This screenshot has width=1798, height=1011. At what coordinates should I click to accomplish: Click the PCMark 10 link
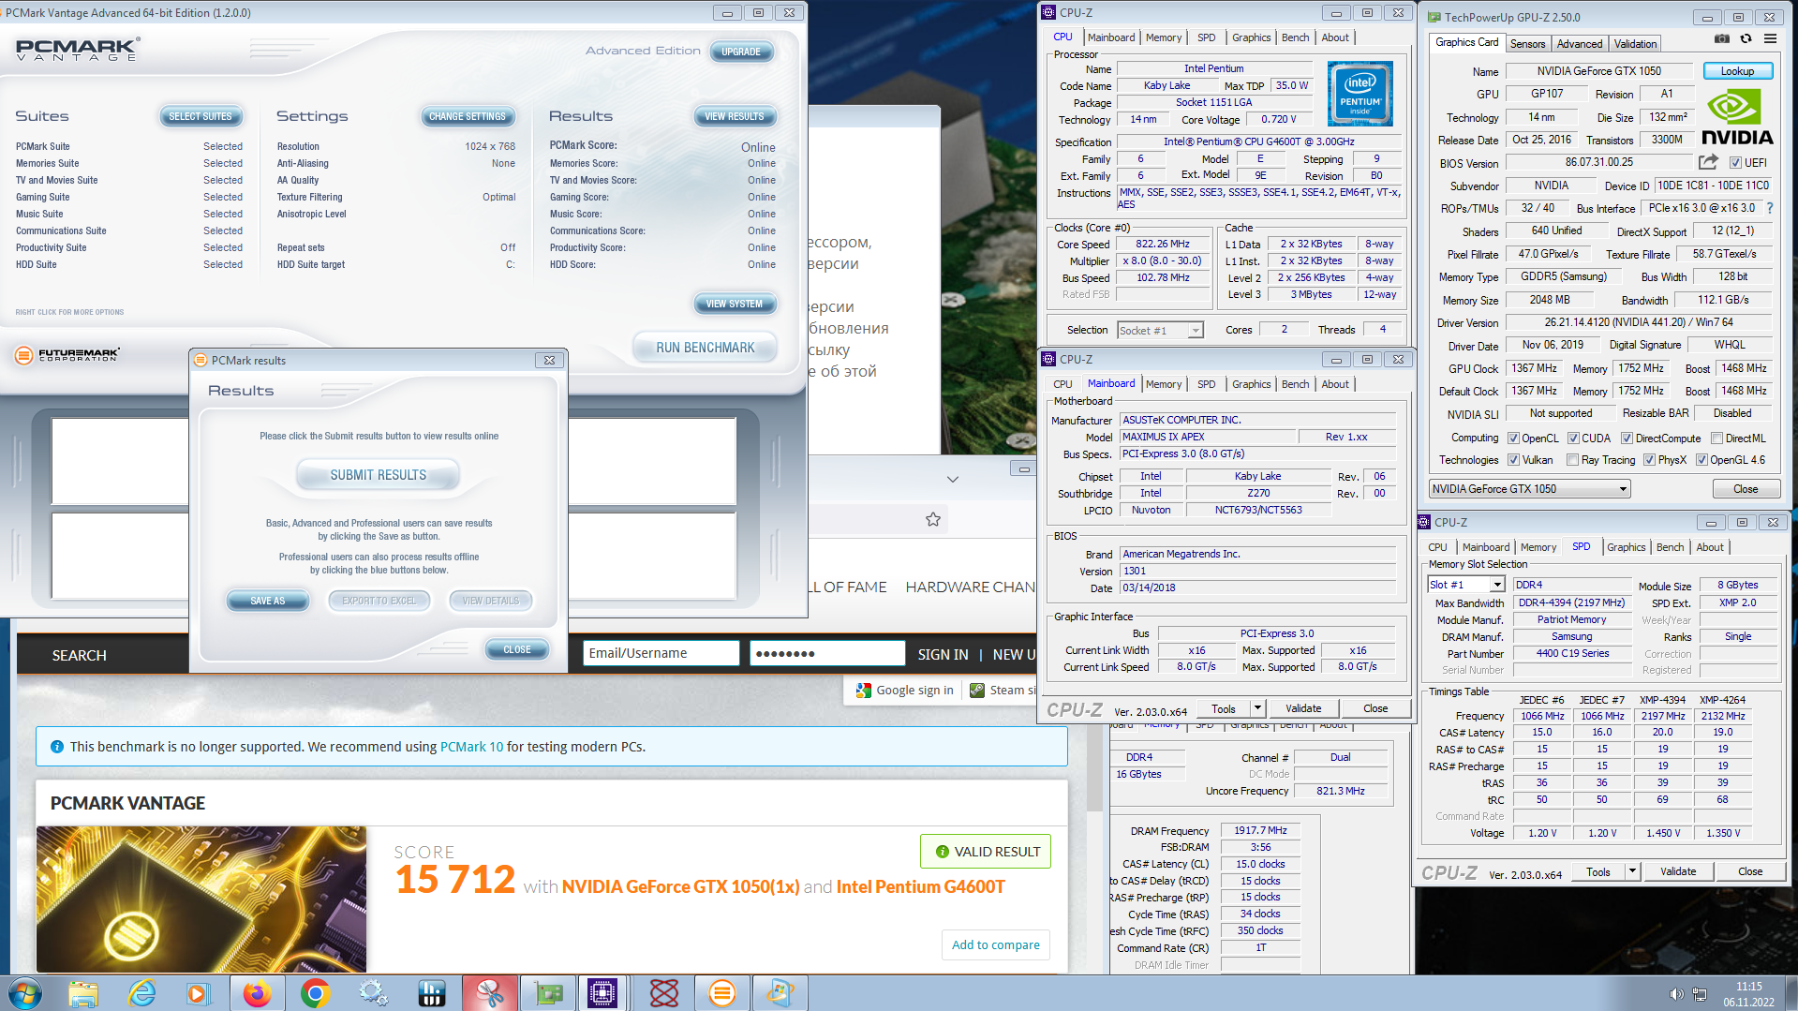pyautogui.click(x=471, y=747)
